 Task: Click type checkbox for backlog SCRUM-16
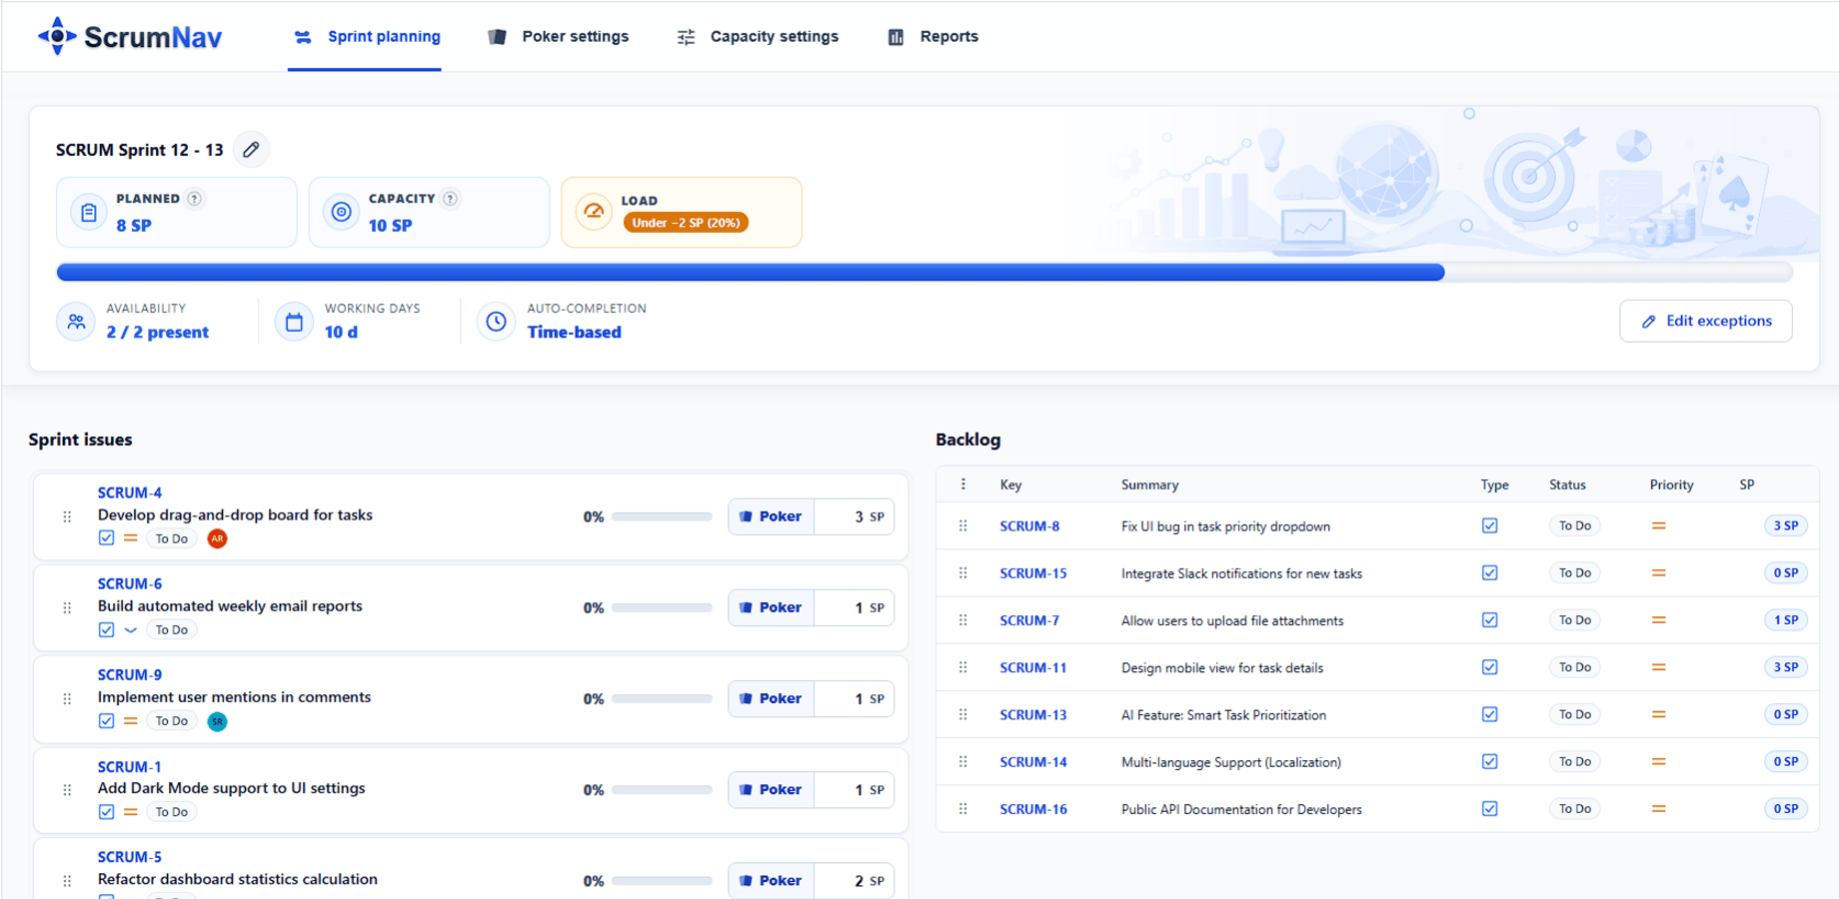click(x=1489, y=809)
